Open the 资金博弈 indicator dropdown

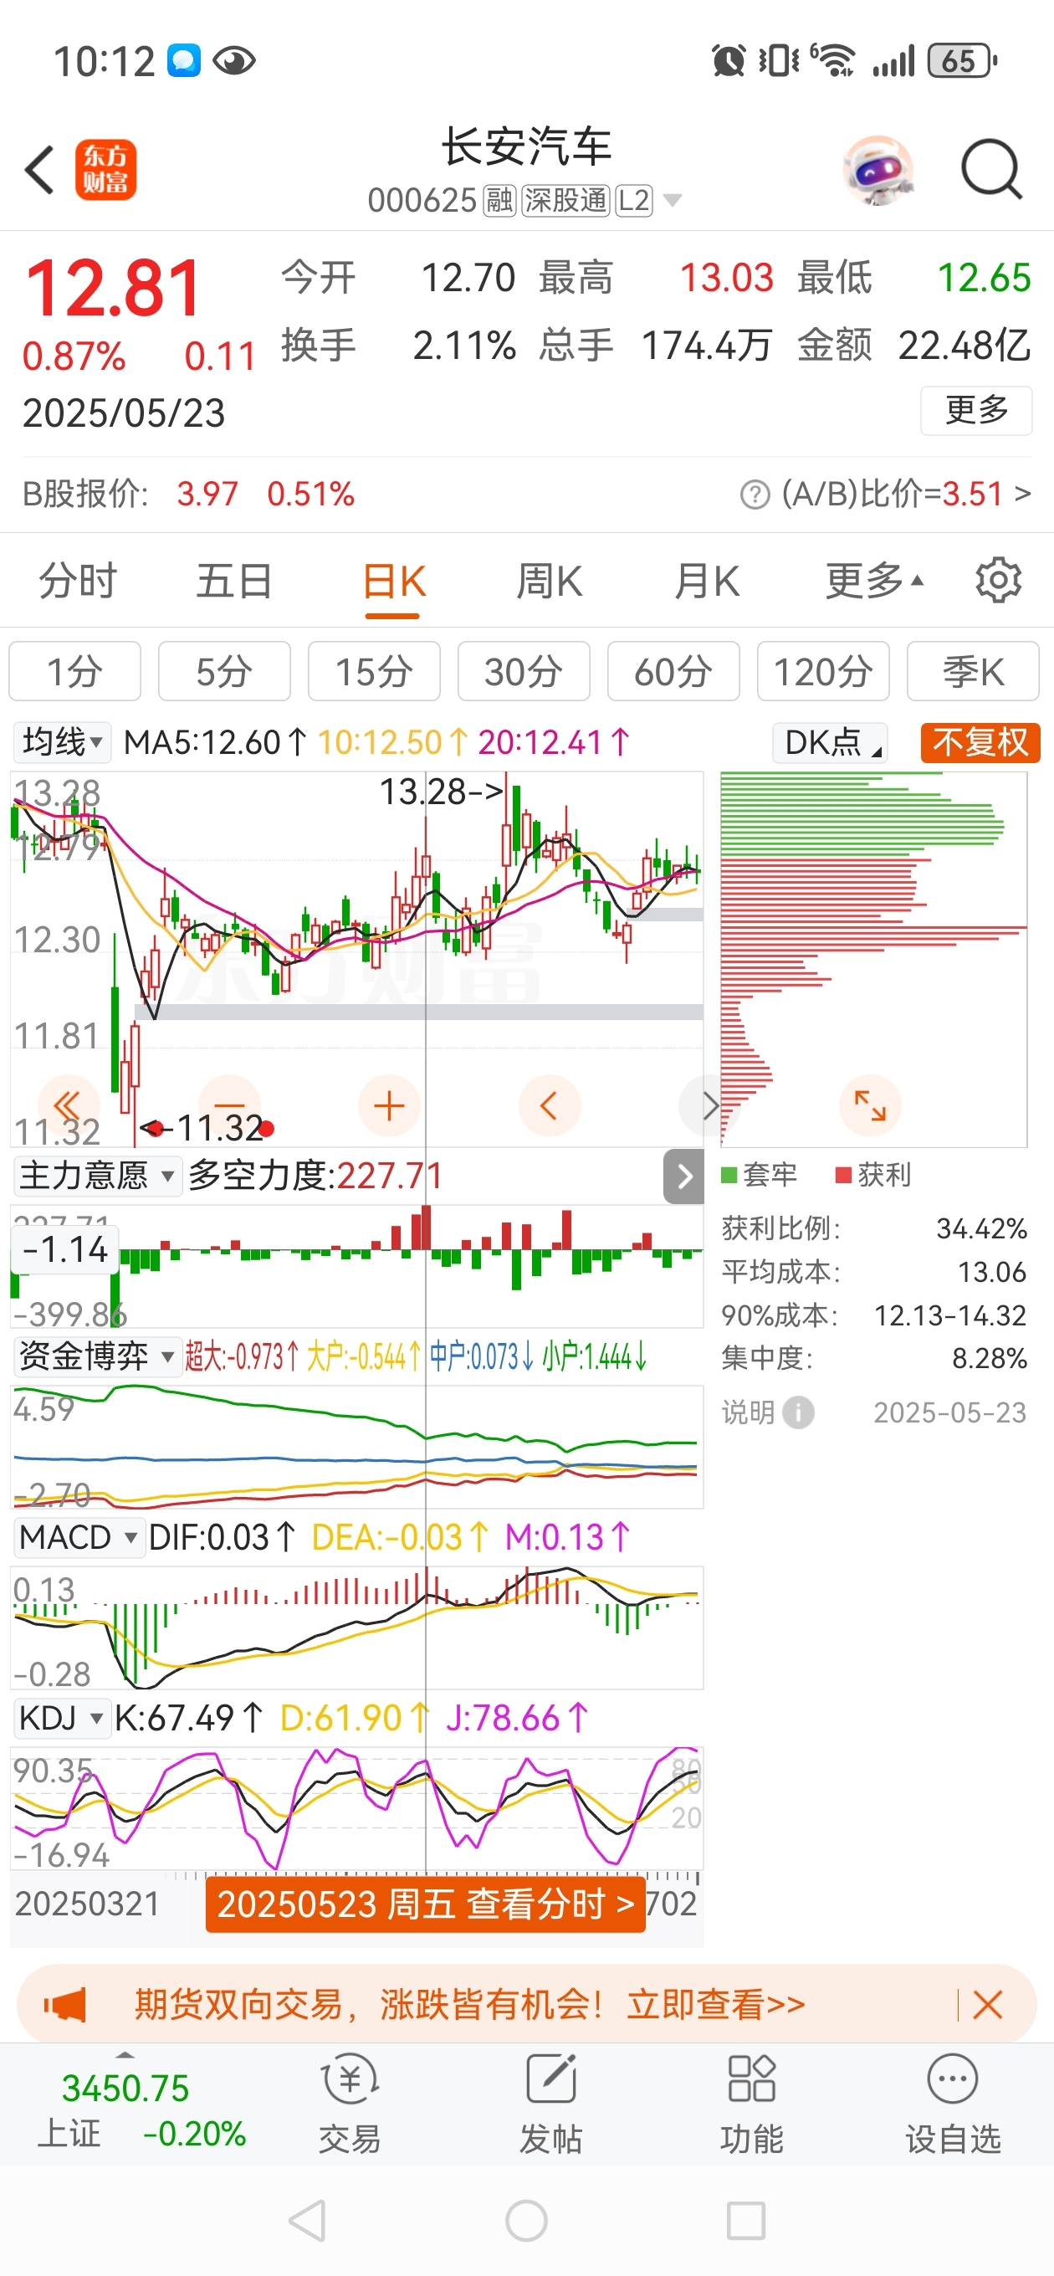click(x=96, y=1356)
